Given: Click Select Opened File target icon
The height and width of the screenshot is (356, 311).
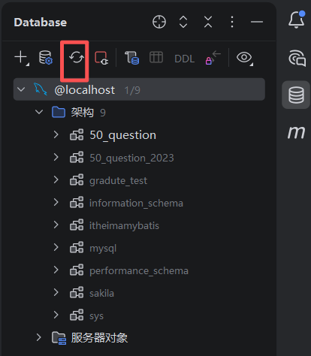Looking at the screenshot, I should (x=159, y=22).
